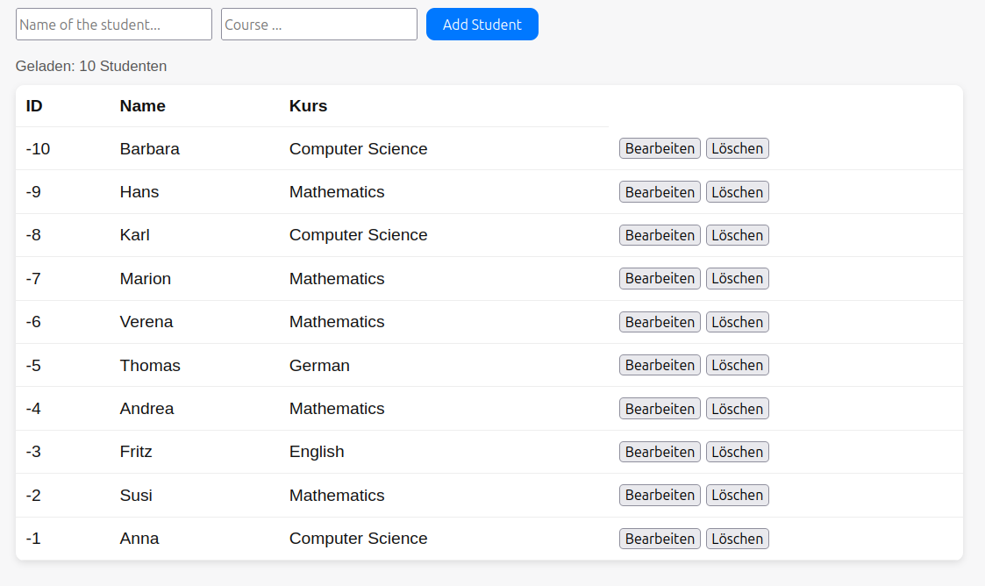Click the Kurs column header
The width and height of the screenshot is (985, 586).
[x=308, y=106]
